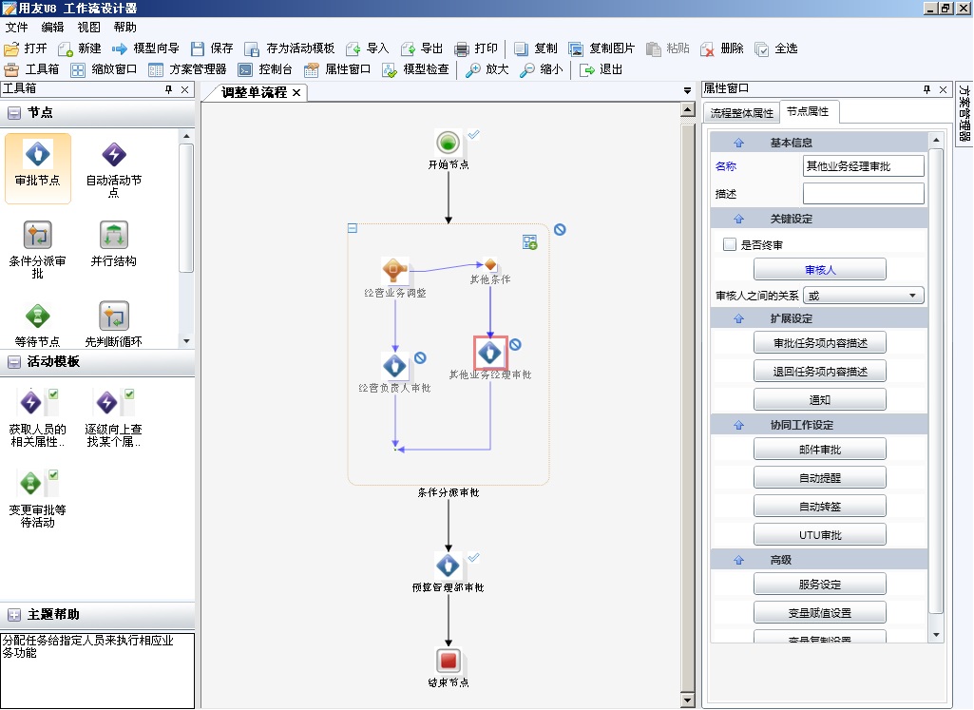Click 存为活动模板 save as template

click(x=252, y=48)
